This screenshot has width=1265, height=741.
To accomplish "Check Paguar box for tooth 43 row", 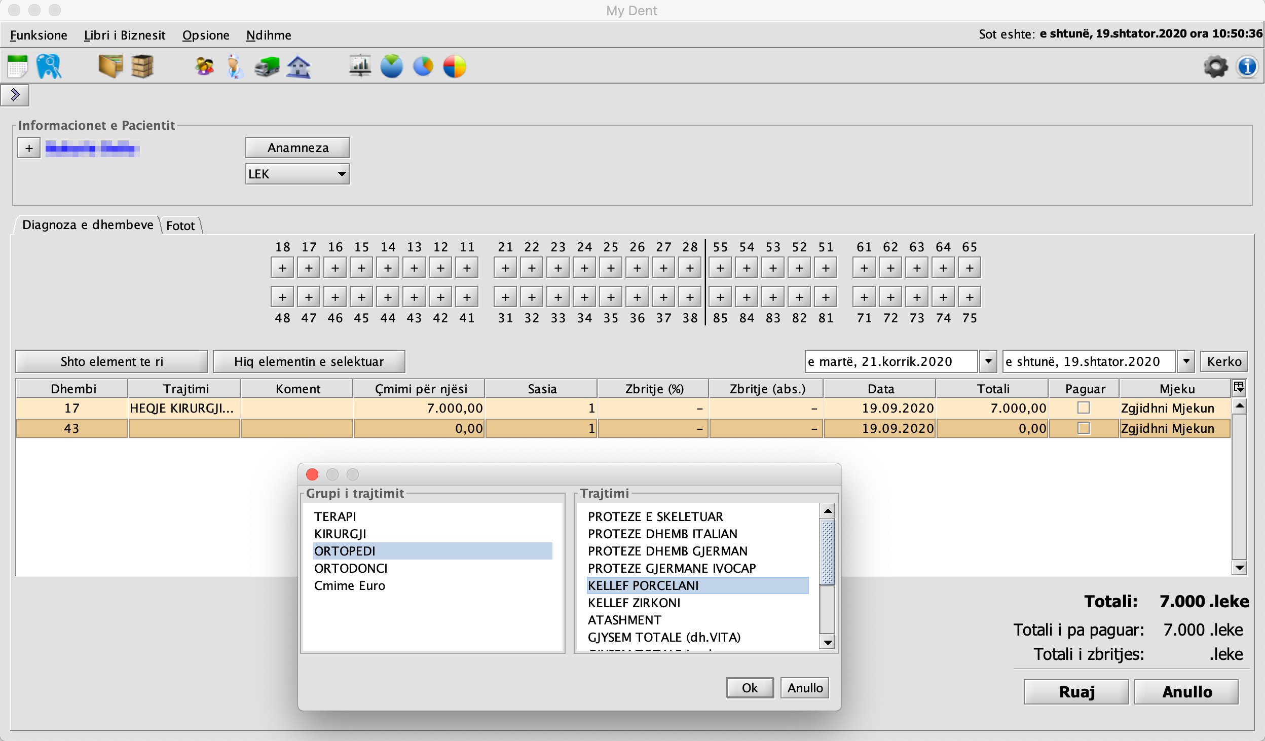I will coord(1084,428).
